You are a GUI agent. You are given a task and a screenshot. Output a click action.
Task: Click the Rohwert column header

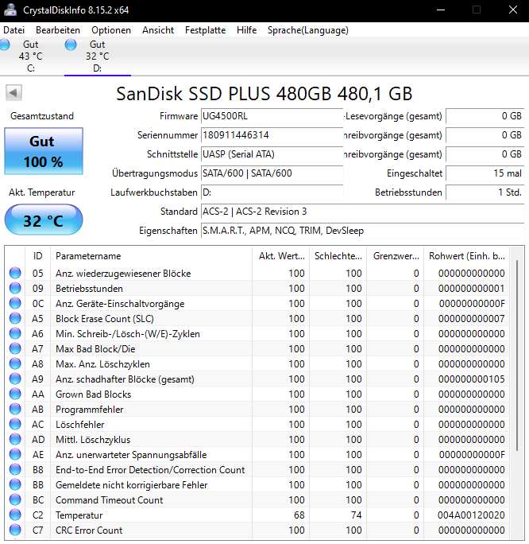466,256
